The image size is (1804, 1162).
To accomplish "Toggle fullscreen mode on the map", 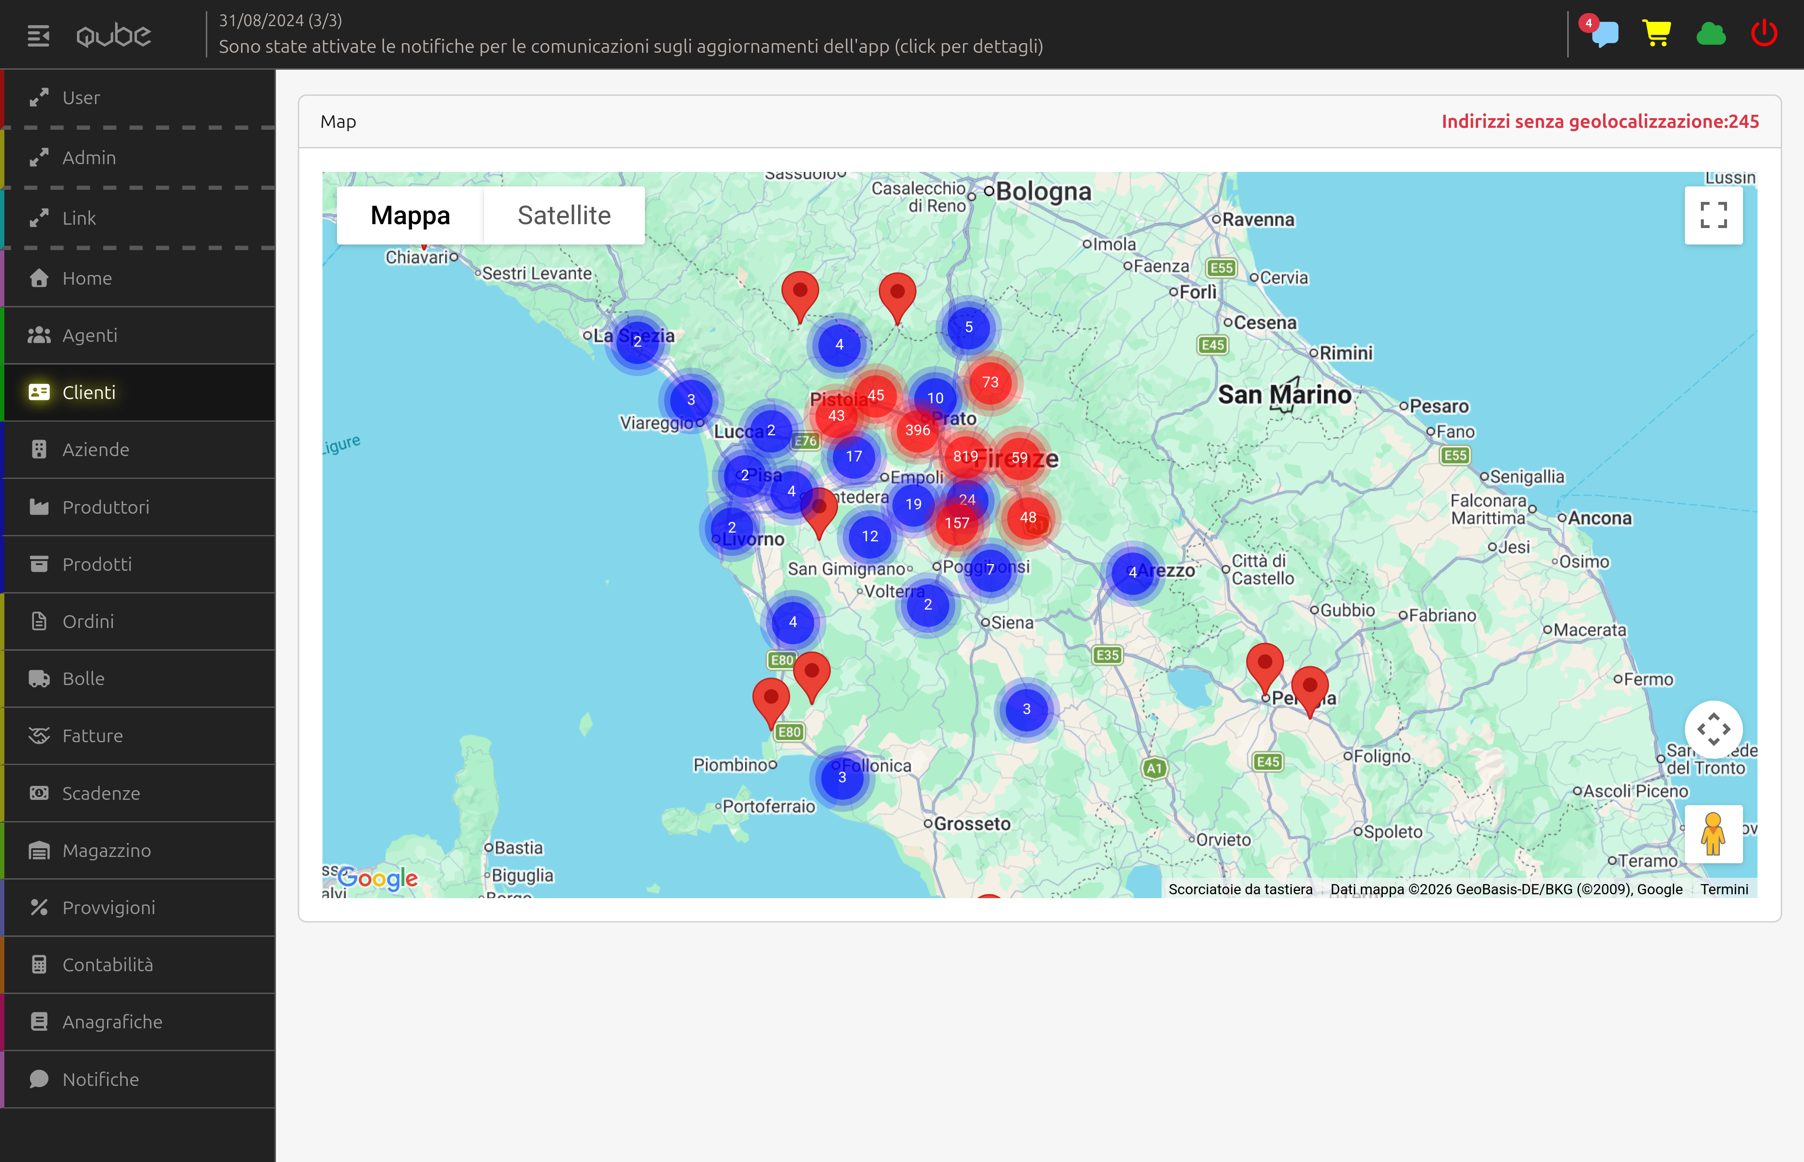I will [1713, 215].
